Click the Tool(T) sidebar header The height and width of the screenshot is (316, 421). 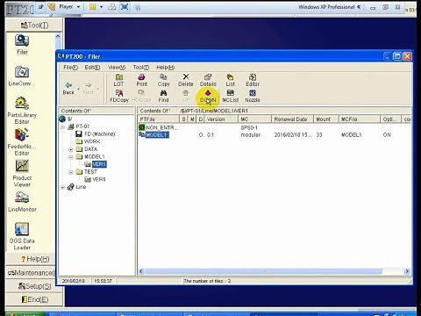pos(34,25)
